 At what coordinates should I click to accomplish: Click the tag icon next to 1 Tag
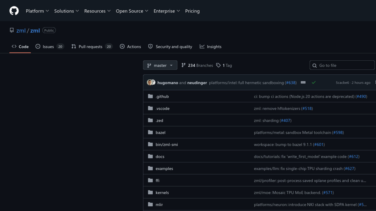tap(218, 65)
